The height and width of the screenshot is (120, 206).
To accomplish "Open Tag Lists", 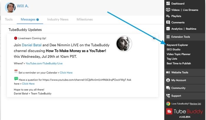I will click(x=172, y=59).
